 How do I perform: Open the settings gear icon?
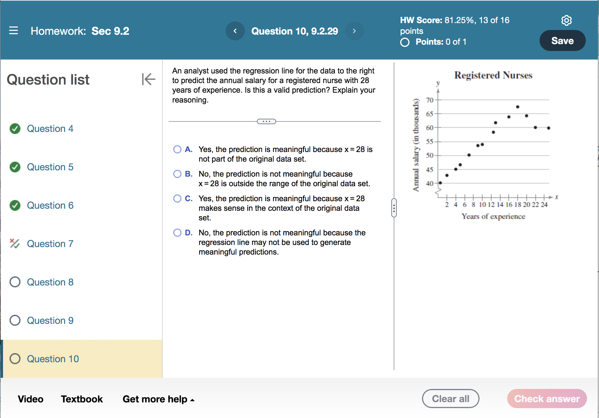click(566, 20)
